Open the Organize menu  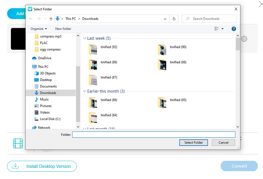[39, 29]
